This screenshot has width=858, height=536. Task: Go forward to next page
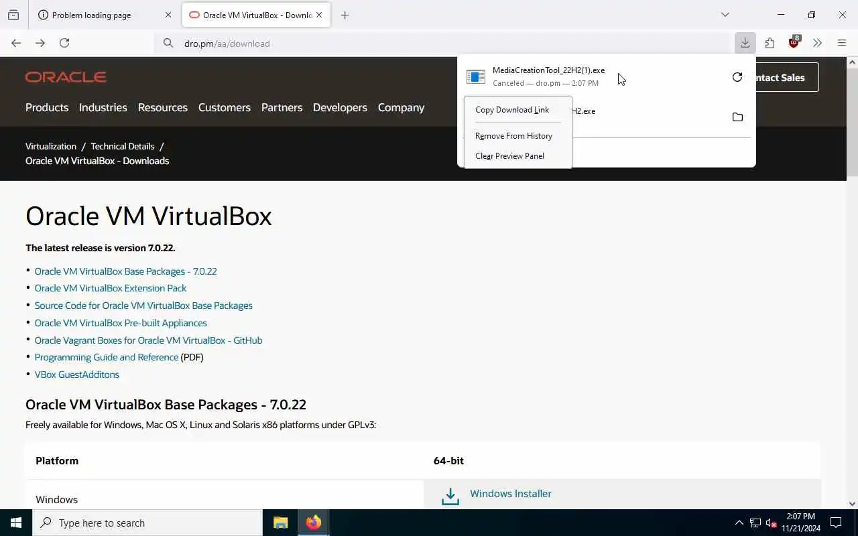[x=40, y=43]
